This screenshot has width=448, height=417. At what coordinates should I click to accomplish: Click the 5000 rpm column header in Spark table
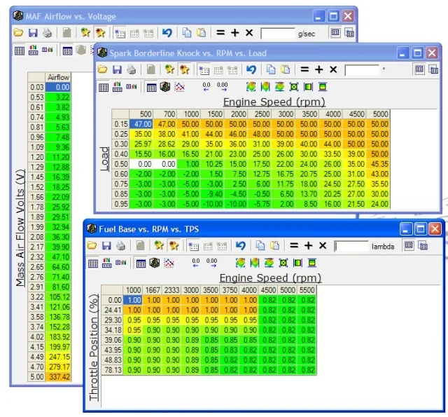380,114
